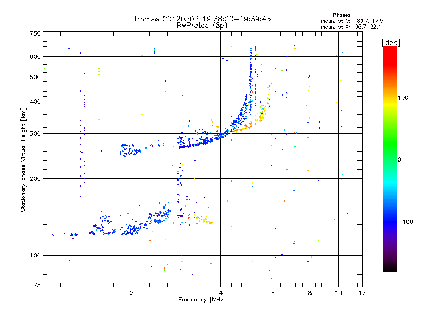
Task: Pick the black bottom of the colorbar
Action: (390, 267)
